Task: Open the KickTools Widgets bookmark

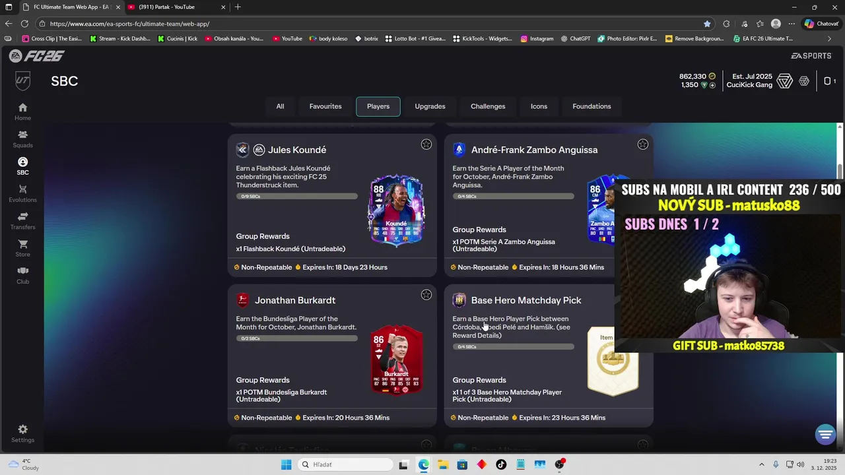Action: click(x=482, y=39)
